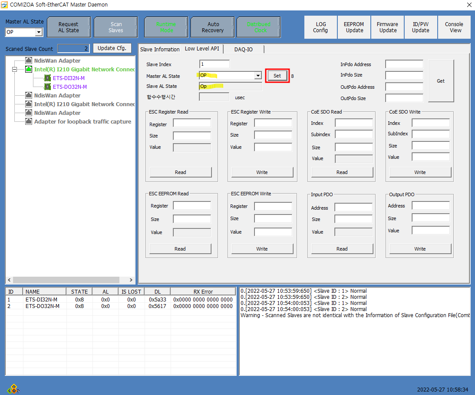Screen dimensions: 475x395
Task: Click the loopback traffic capture adapter icon
Action: (x=29, y=121)
